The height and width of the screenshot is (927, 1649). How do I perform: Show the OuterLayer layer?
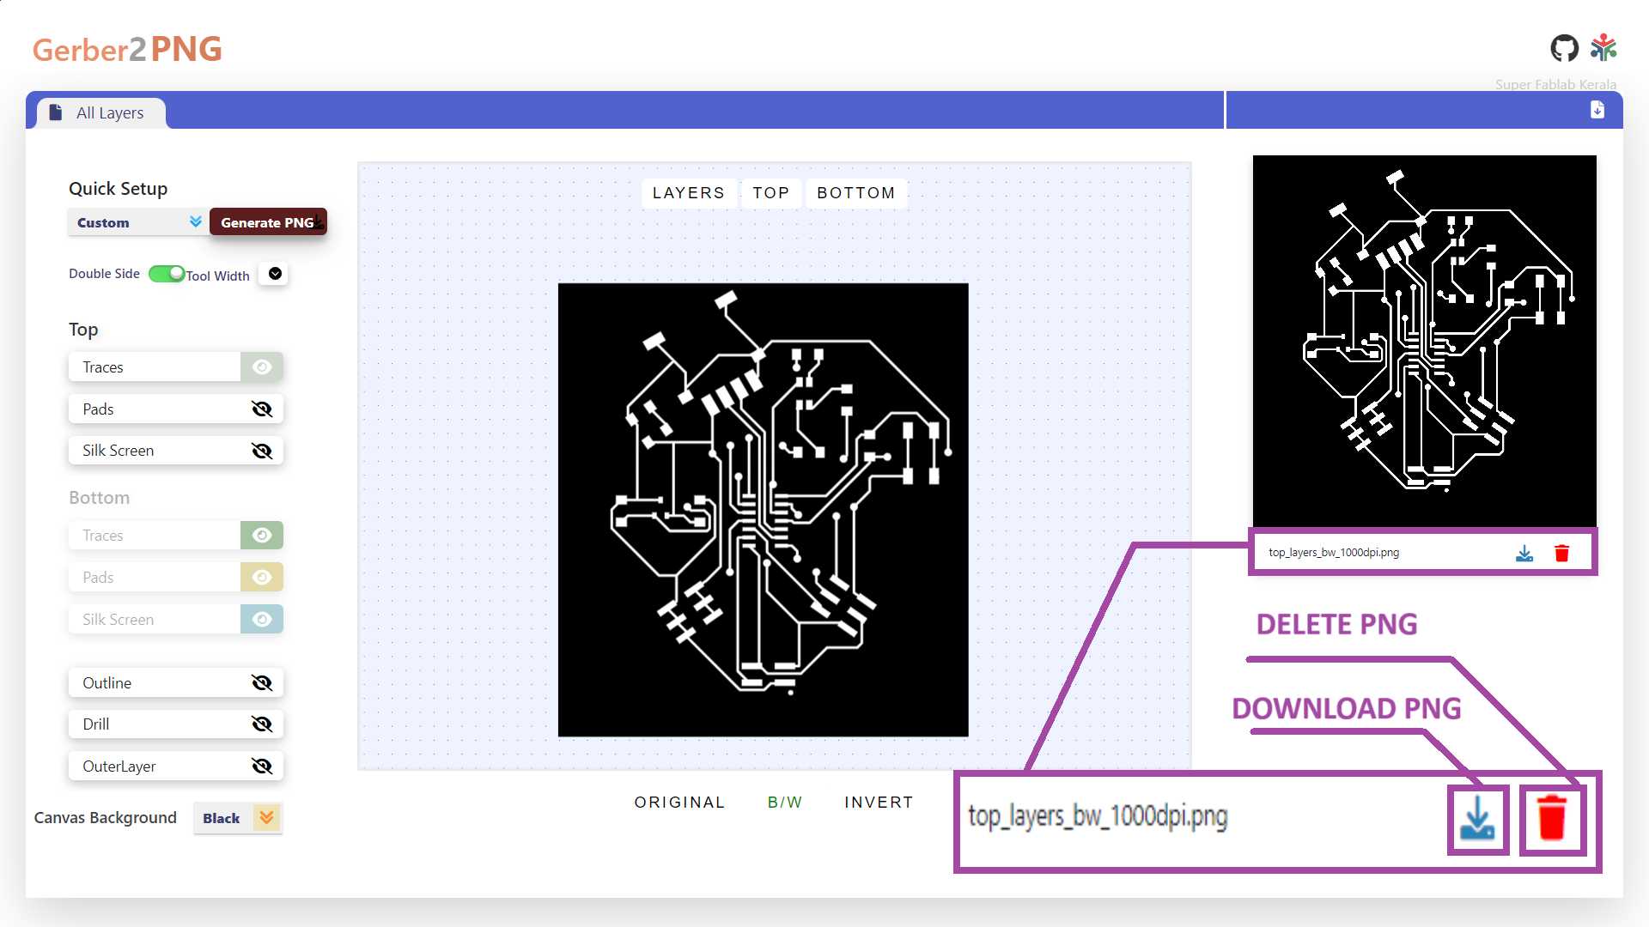point(262,766)
